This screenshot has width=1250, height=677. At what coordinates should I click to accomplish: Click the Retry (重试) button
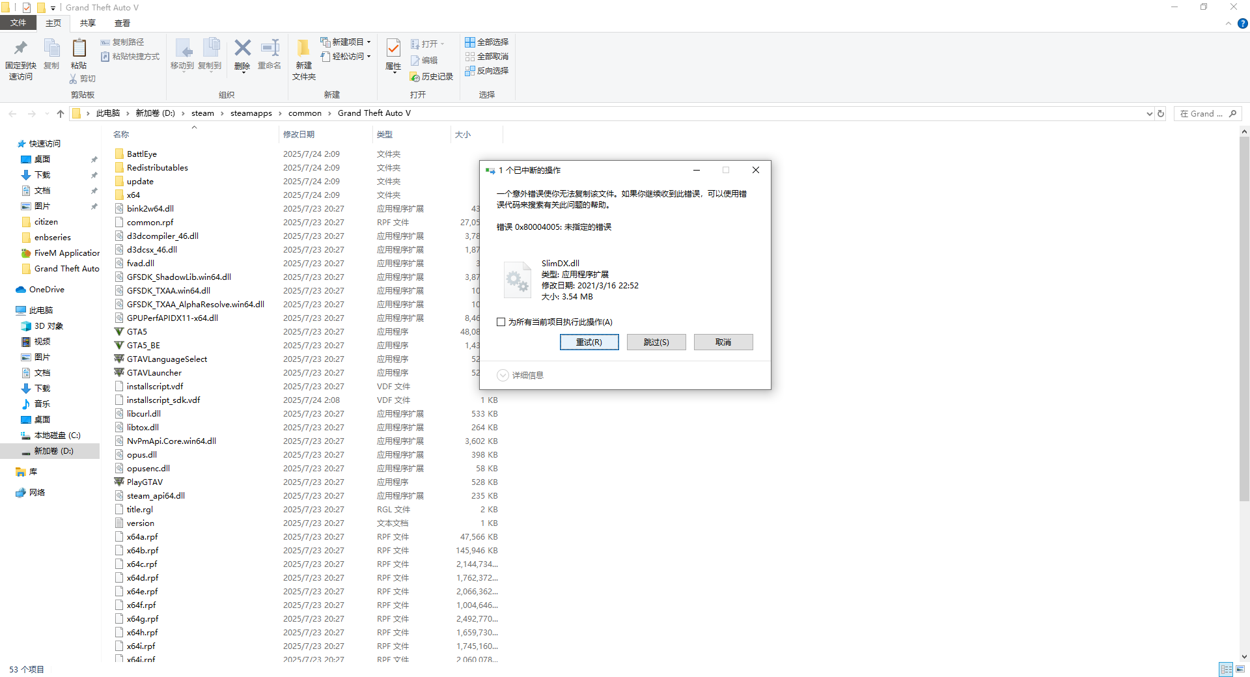click(589, 342)
